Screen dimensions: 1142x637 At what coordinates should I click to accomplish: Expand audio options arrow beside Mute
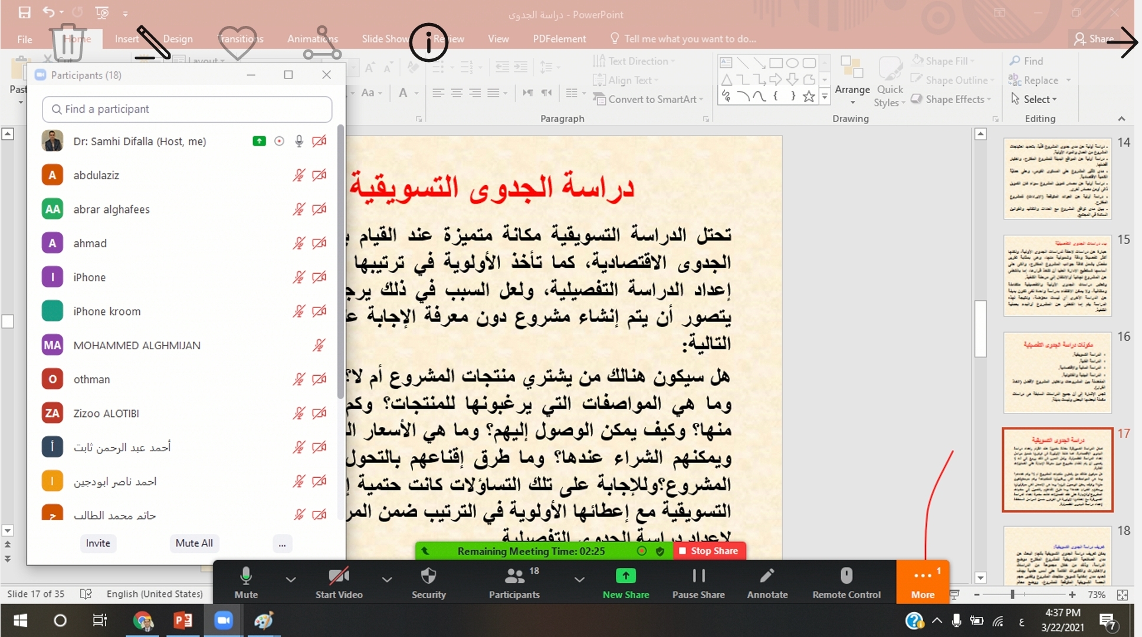click(x=291, y=580)
